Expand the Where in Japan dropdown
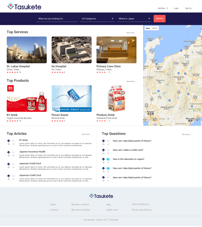Image resolution: width=202 pixels, height=227 pixels. tap(134, 19)
